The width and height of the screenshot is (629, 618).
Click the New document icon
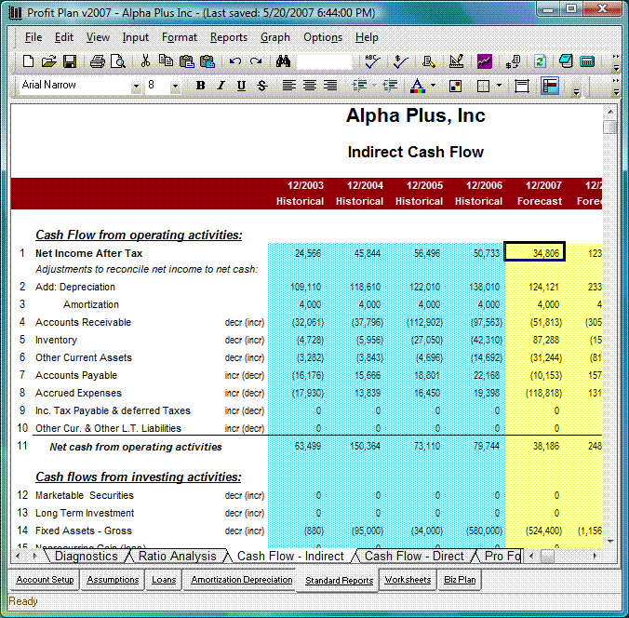tap(28, 61)
